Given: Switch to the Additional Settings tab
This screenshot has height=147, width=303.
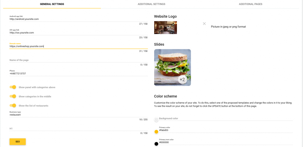Looking at the screenshot, I should pyautogui.click(x=151, y=4).
